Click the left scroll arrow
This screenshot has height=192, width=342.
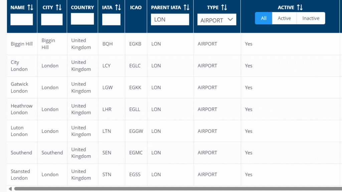10,189
